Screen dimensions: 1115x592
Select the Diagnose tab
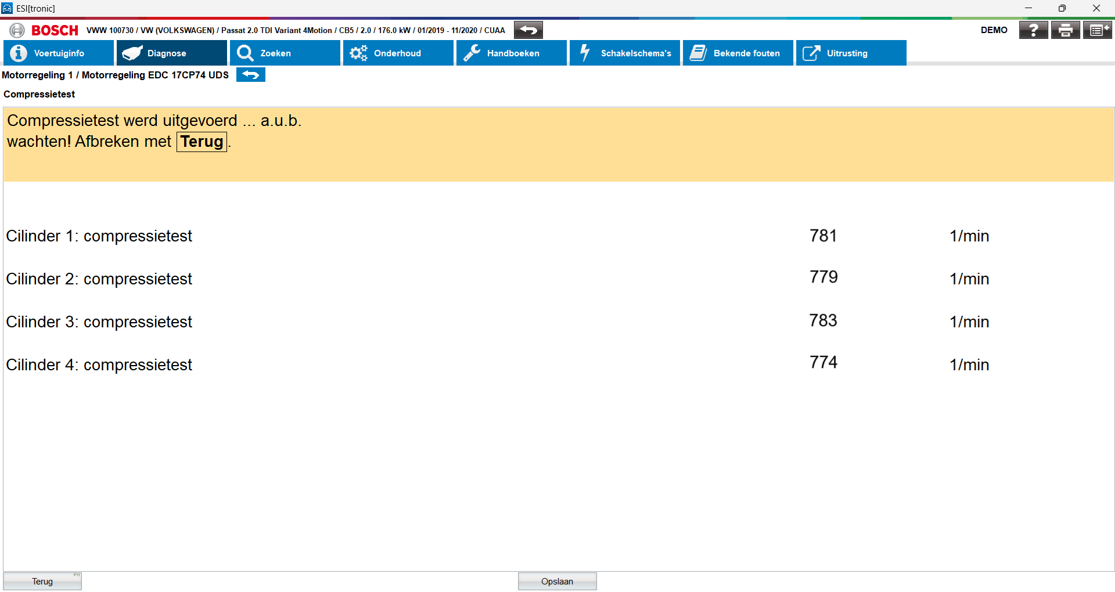click(172, 53)
